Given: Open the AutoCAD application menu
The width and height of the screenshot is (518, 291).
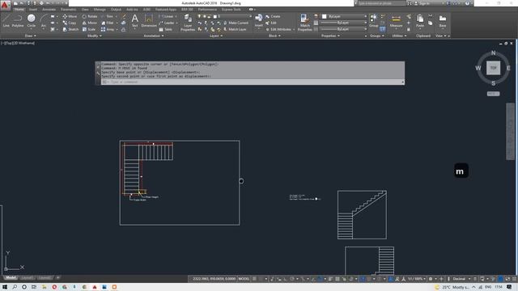Looking at the screenshot, I should click(x=5, y=5).
